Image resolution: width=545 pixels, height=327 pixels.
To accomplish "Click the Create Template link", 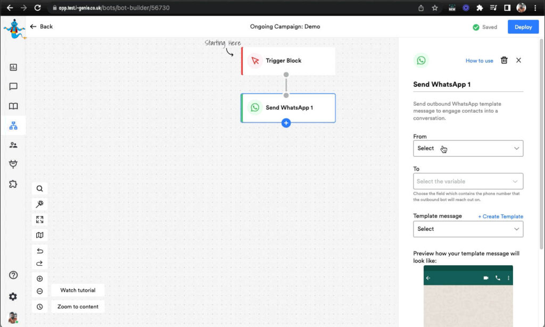I will coord(500,216).
